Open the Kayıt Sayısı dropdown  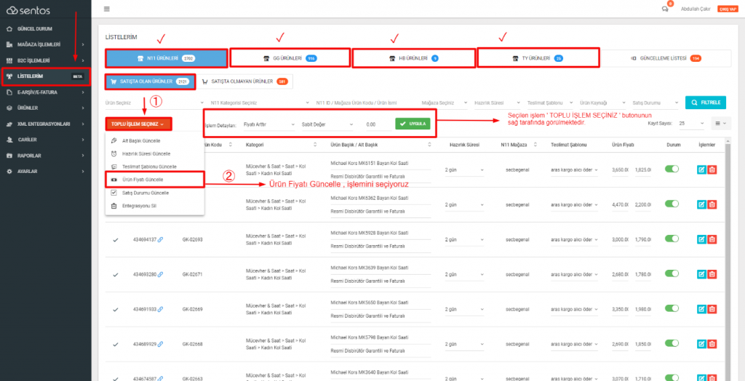click(690, 124)
